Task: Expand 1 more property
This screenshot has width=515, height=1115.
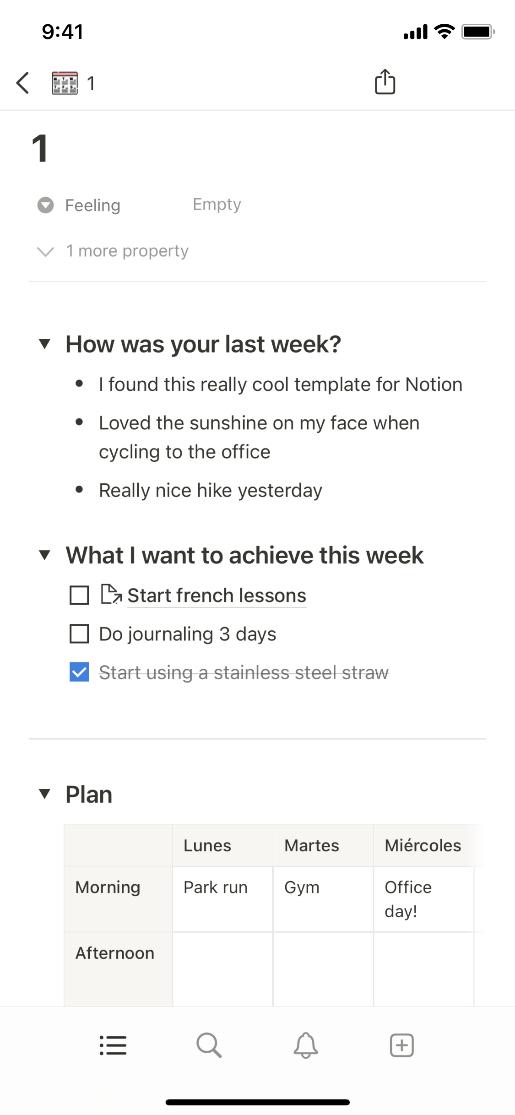Action: coord(126,251)
